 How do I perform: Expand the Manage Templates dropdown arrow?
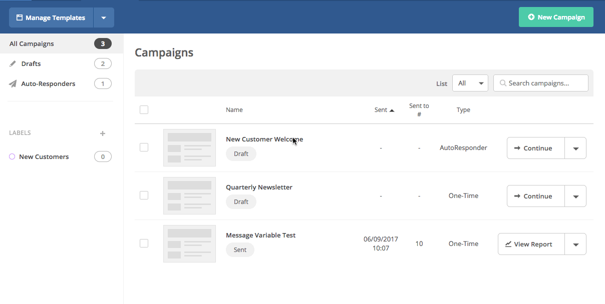[x=104, y=18]
